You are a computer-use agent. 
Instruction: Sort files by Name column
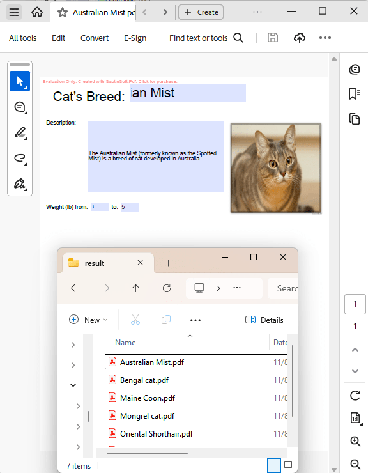tap(125, 343)
